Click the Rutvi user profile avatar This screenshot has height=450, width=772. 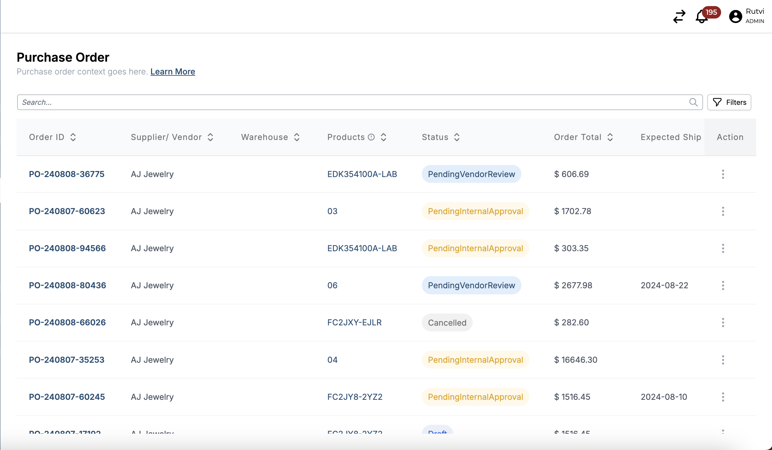735,17
